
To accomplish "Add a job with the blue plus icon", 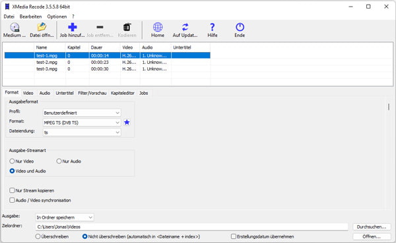I will [72, 27].
